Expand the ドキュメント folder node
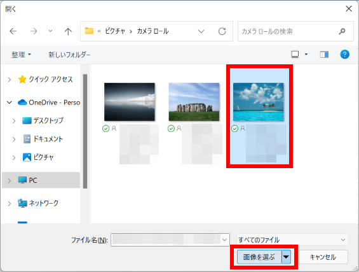The height and width of the screenshot is (272, 359). point(14,139)
